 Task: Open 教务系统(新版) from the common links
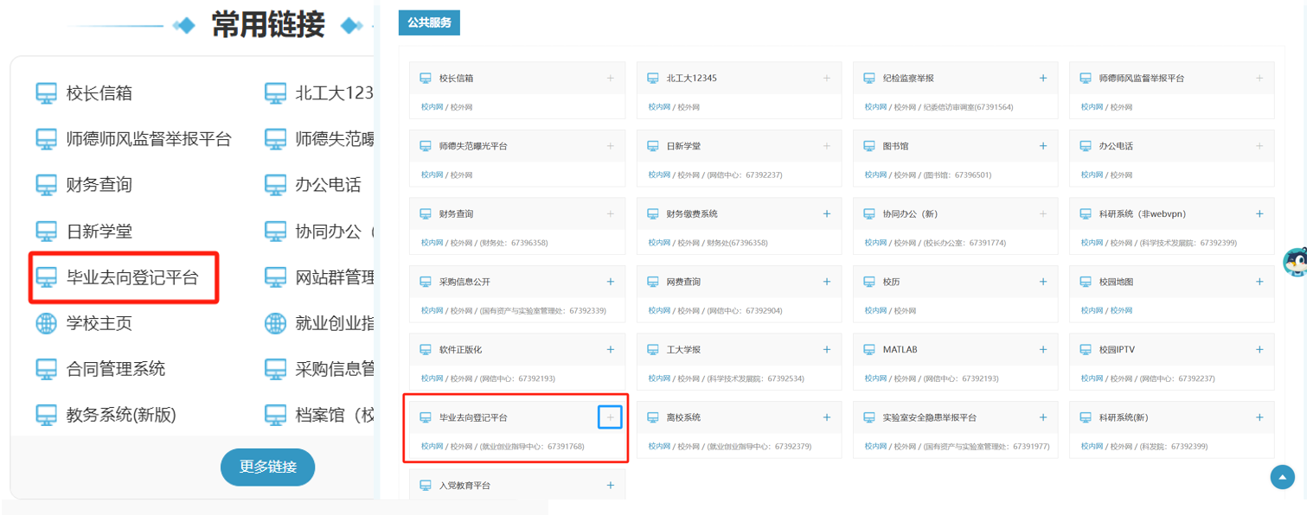click(121, 415)
